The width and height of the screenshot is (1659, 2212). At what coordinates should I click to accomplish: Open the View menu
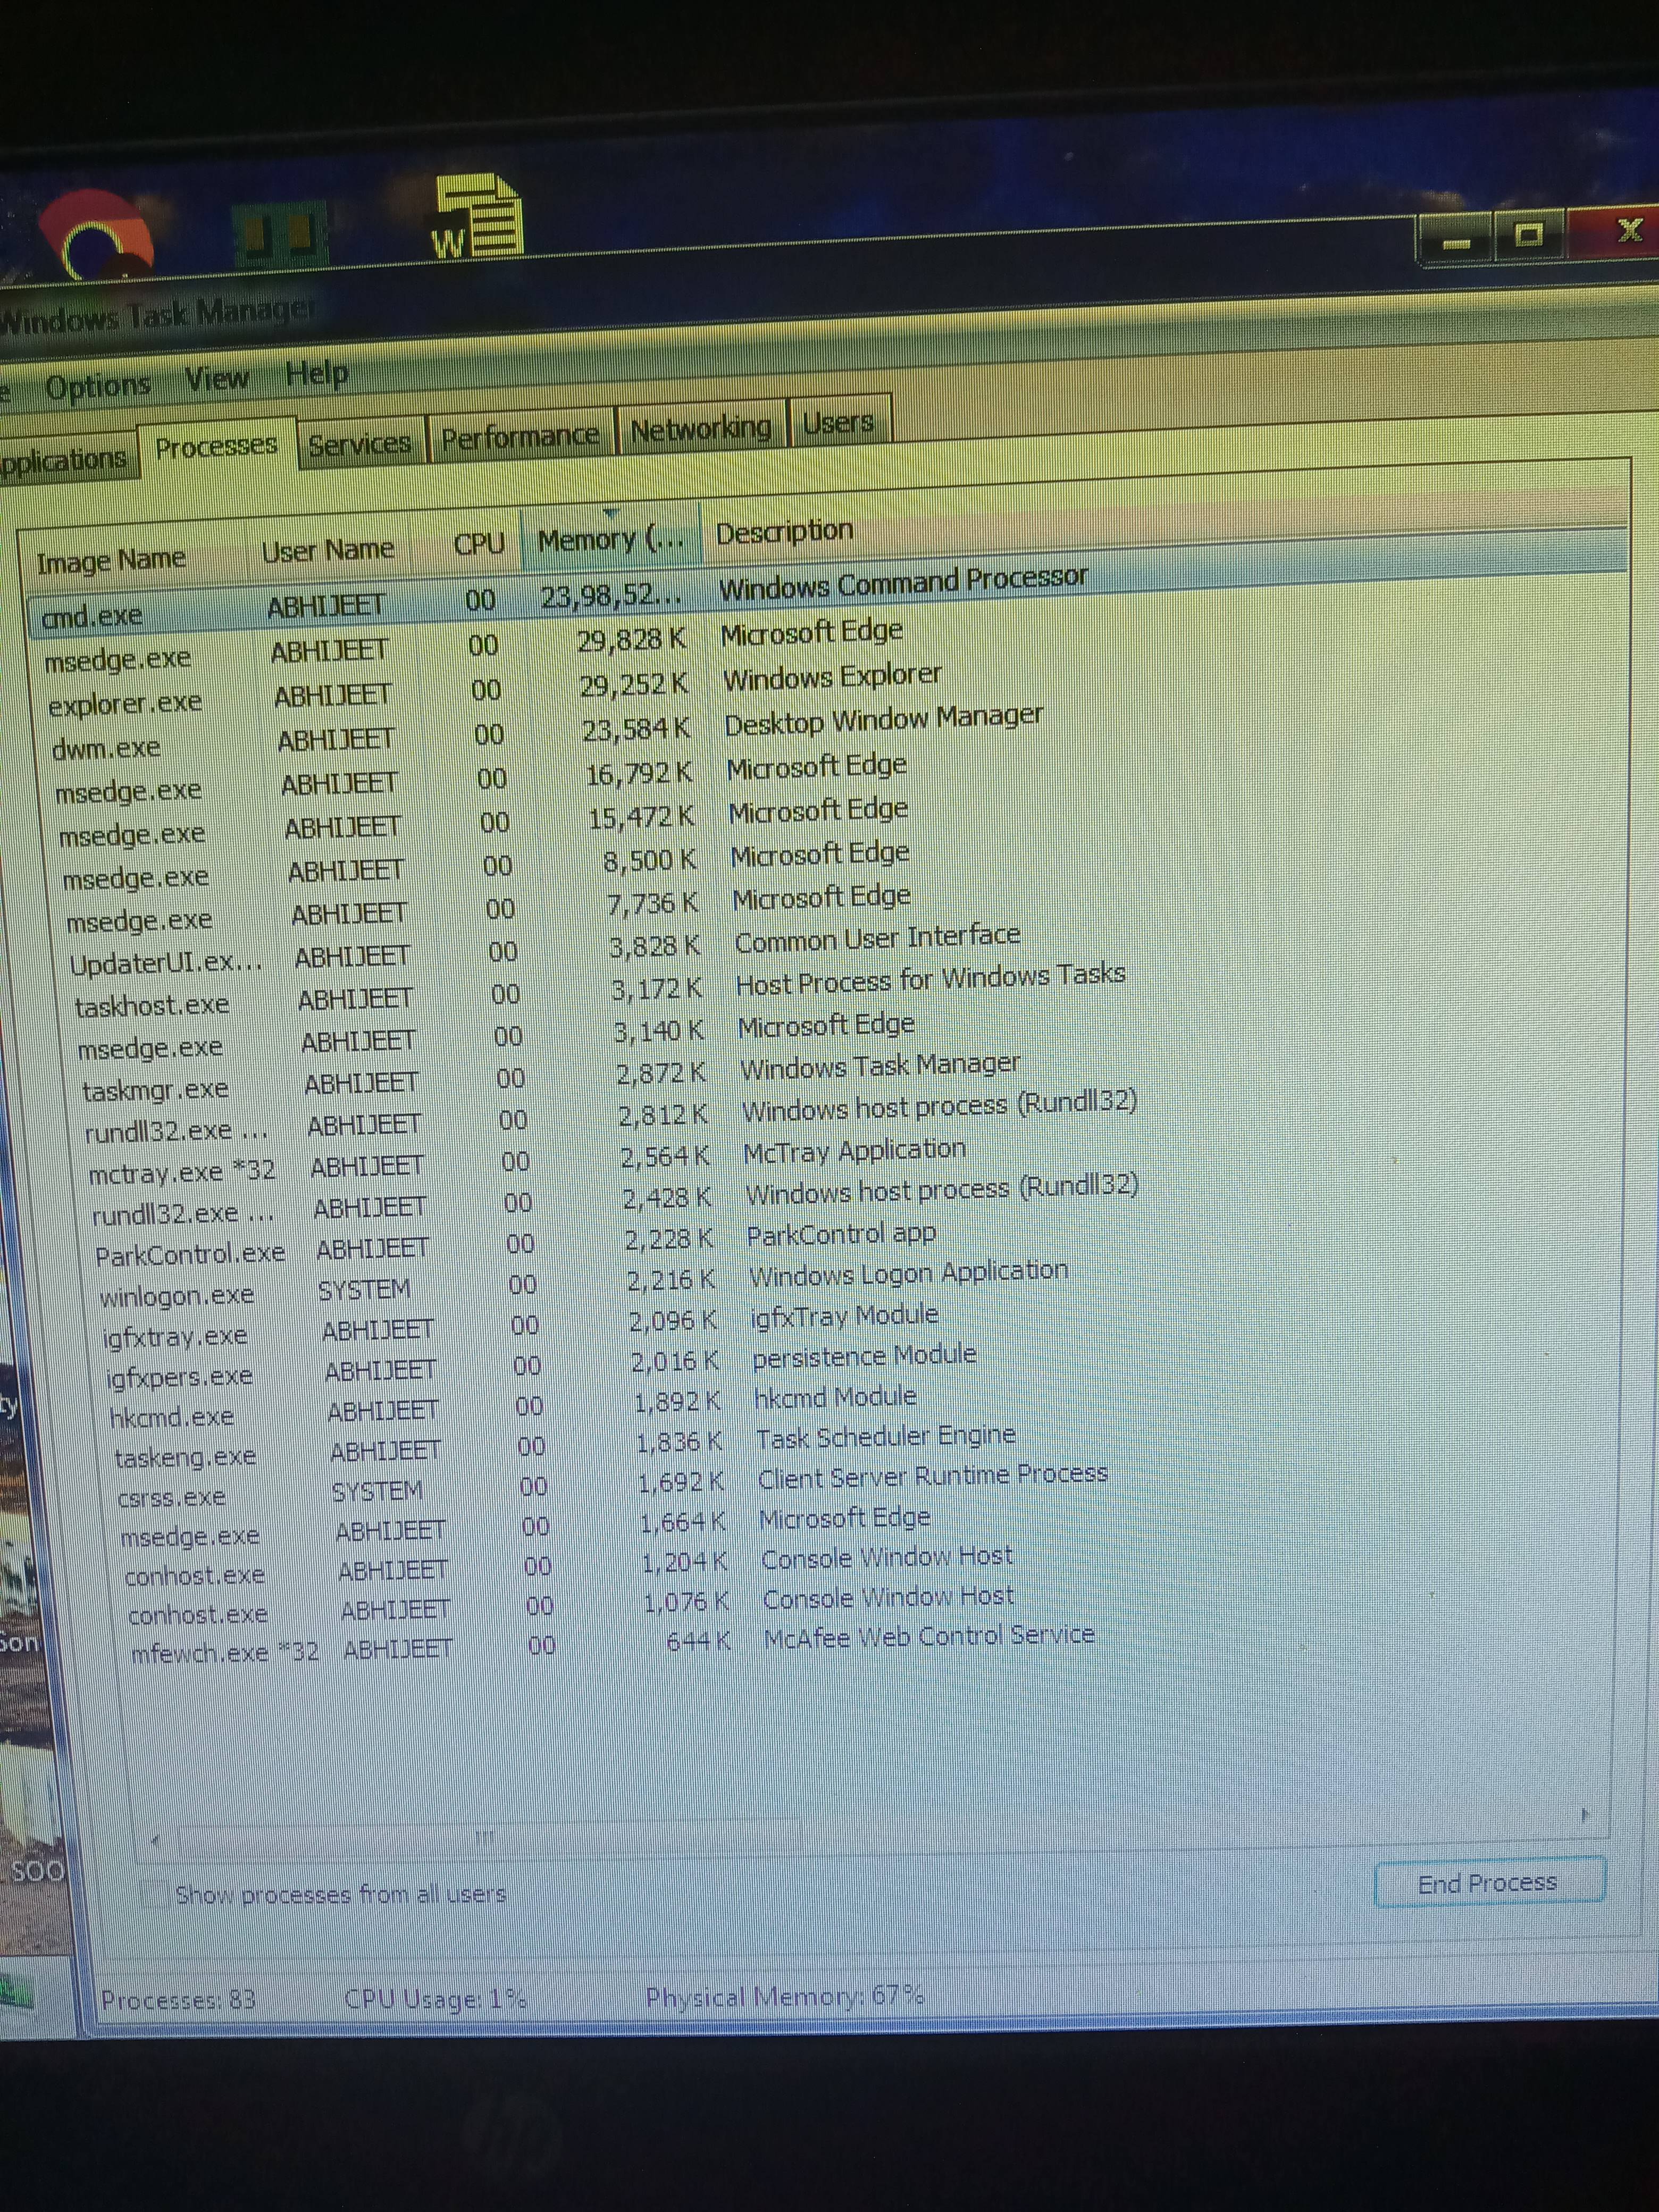217,379
